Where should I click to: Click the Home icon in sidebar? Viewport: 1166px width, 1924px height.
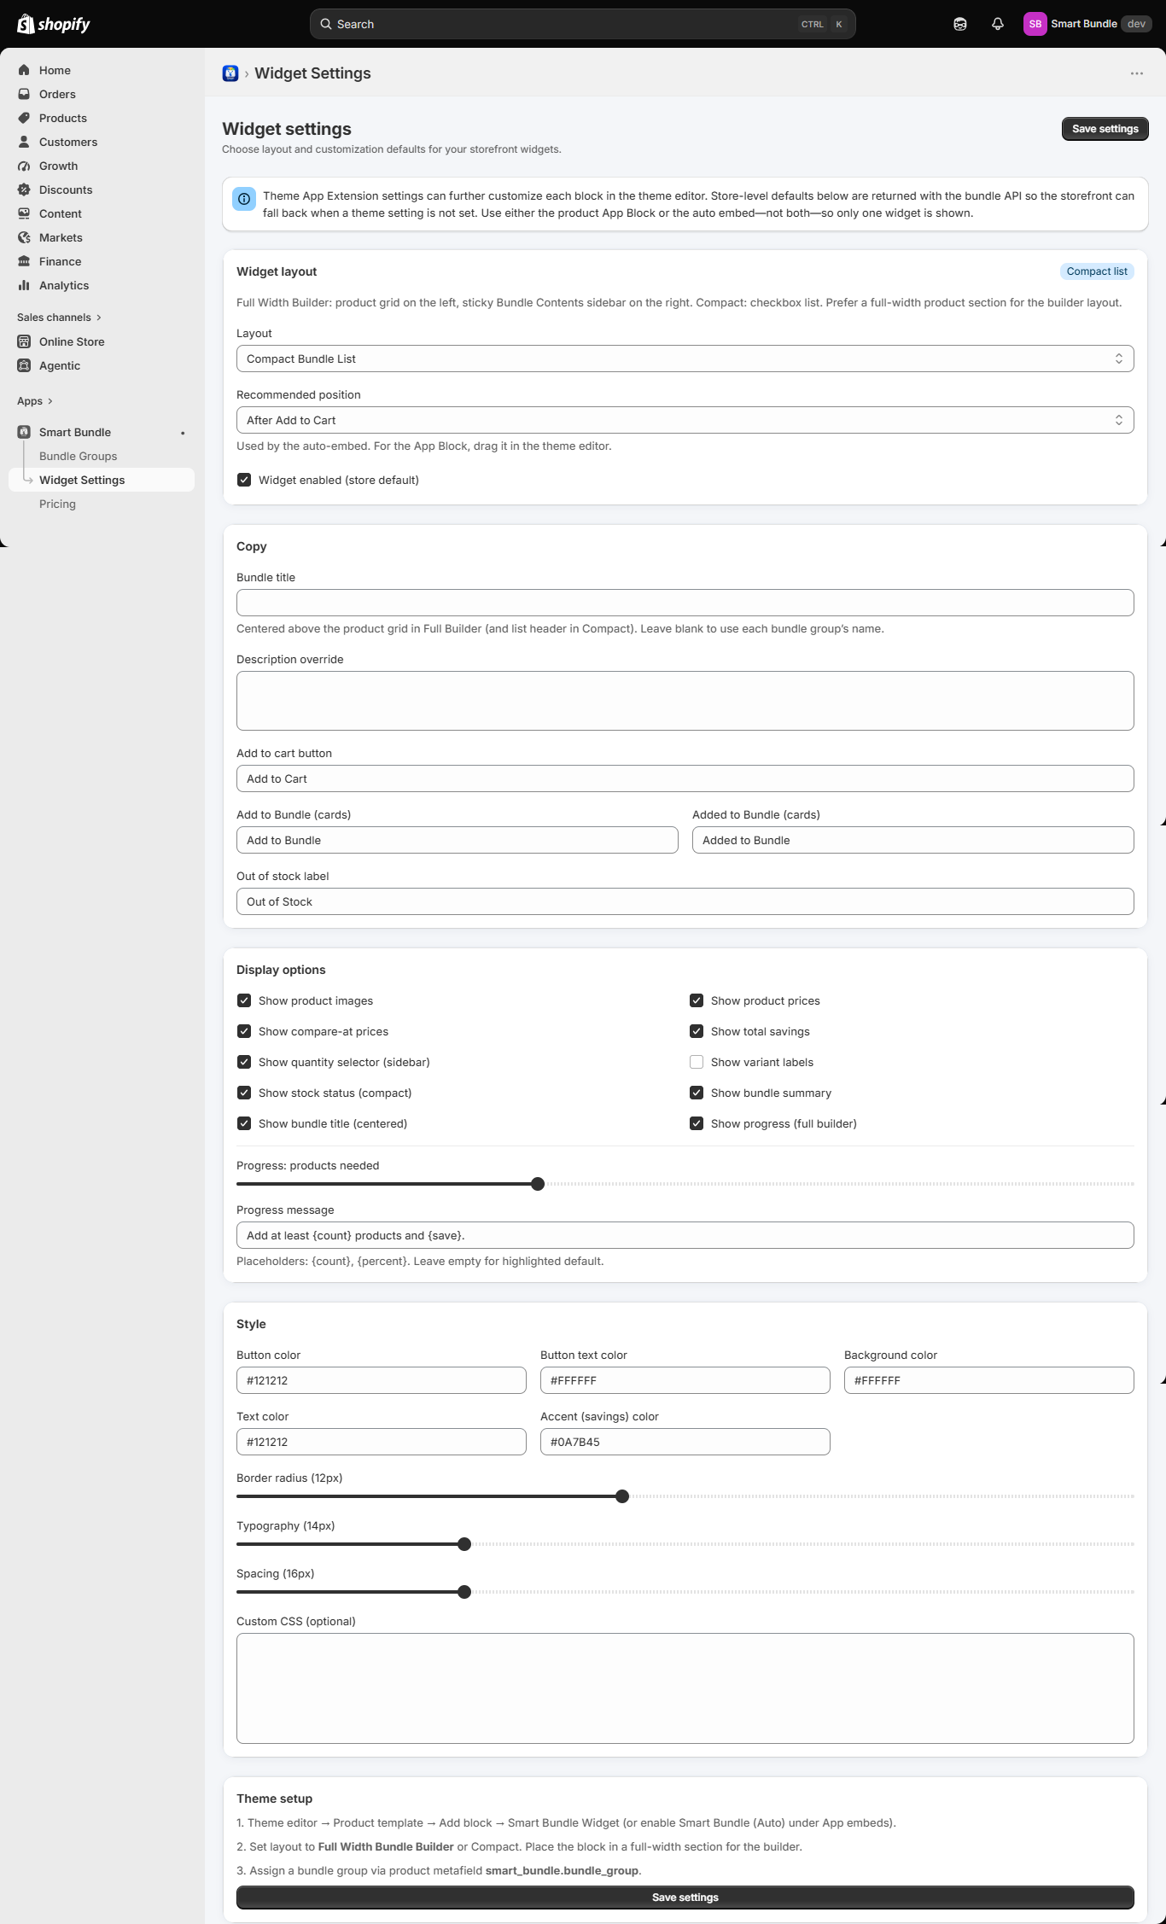(x=24, y=70)
